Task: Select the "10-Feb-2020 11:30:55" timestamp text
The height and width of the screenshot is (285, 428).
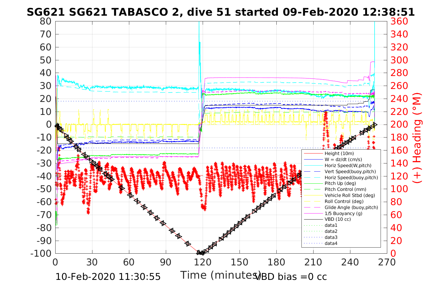Action: tap(108, 277)
